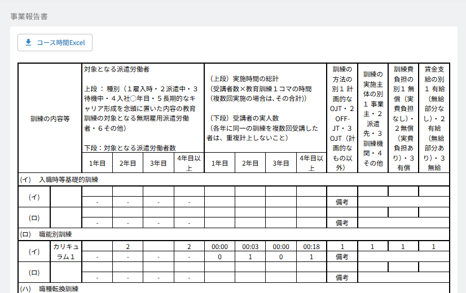The image size is (466, 293).
Task: Click the 00:18 time cell
Action: point(311,247)
